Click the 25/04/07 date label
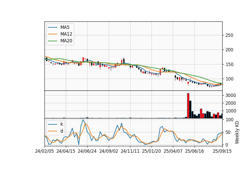247x178 pixels. pos(173,151)
